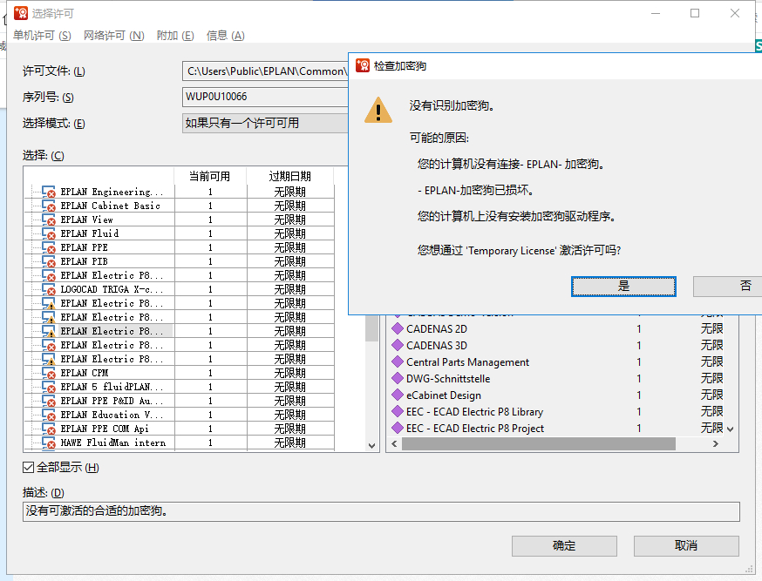Open the 选择模式 dropdown

(265, 124)
